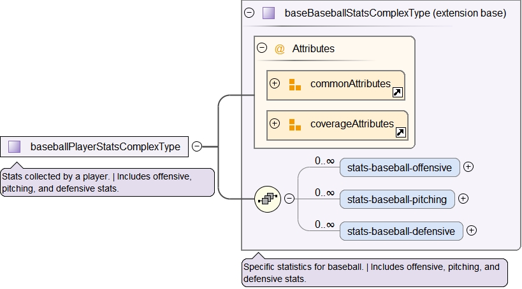Click the purple square icon beside baseballPlayerStatsComplexType
Screen dimensions: 522x289
coord(15,147)
